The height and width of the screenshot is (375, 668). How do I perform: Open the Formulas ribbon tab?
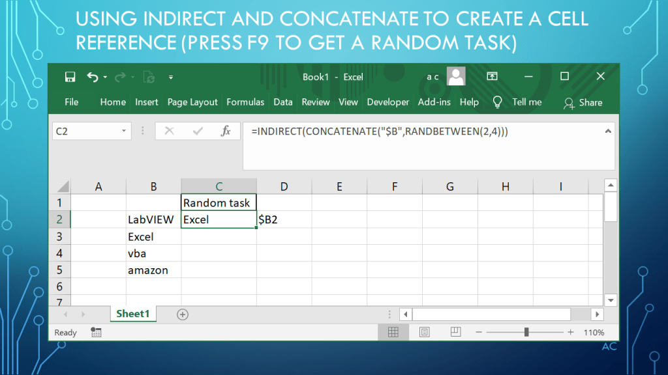245,102
